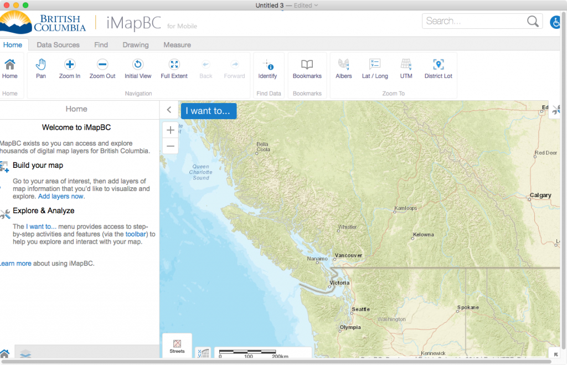Zoom the map to Full Extent
The height and width of the screenshot is (365, 567).
174,69
